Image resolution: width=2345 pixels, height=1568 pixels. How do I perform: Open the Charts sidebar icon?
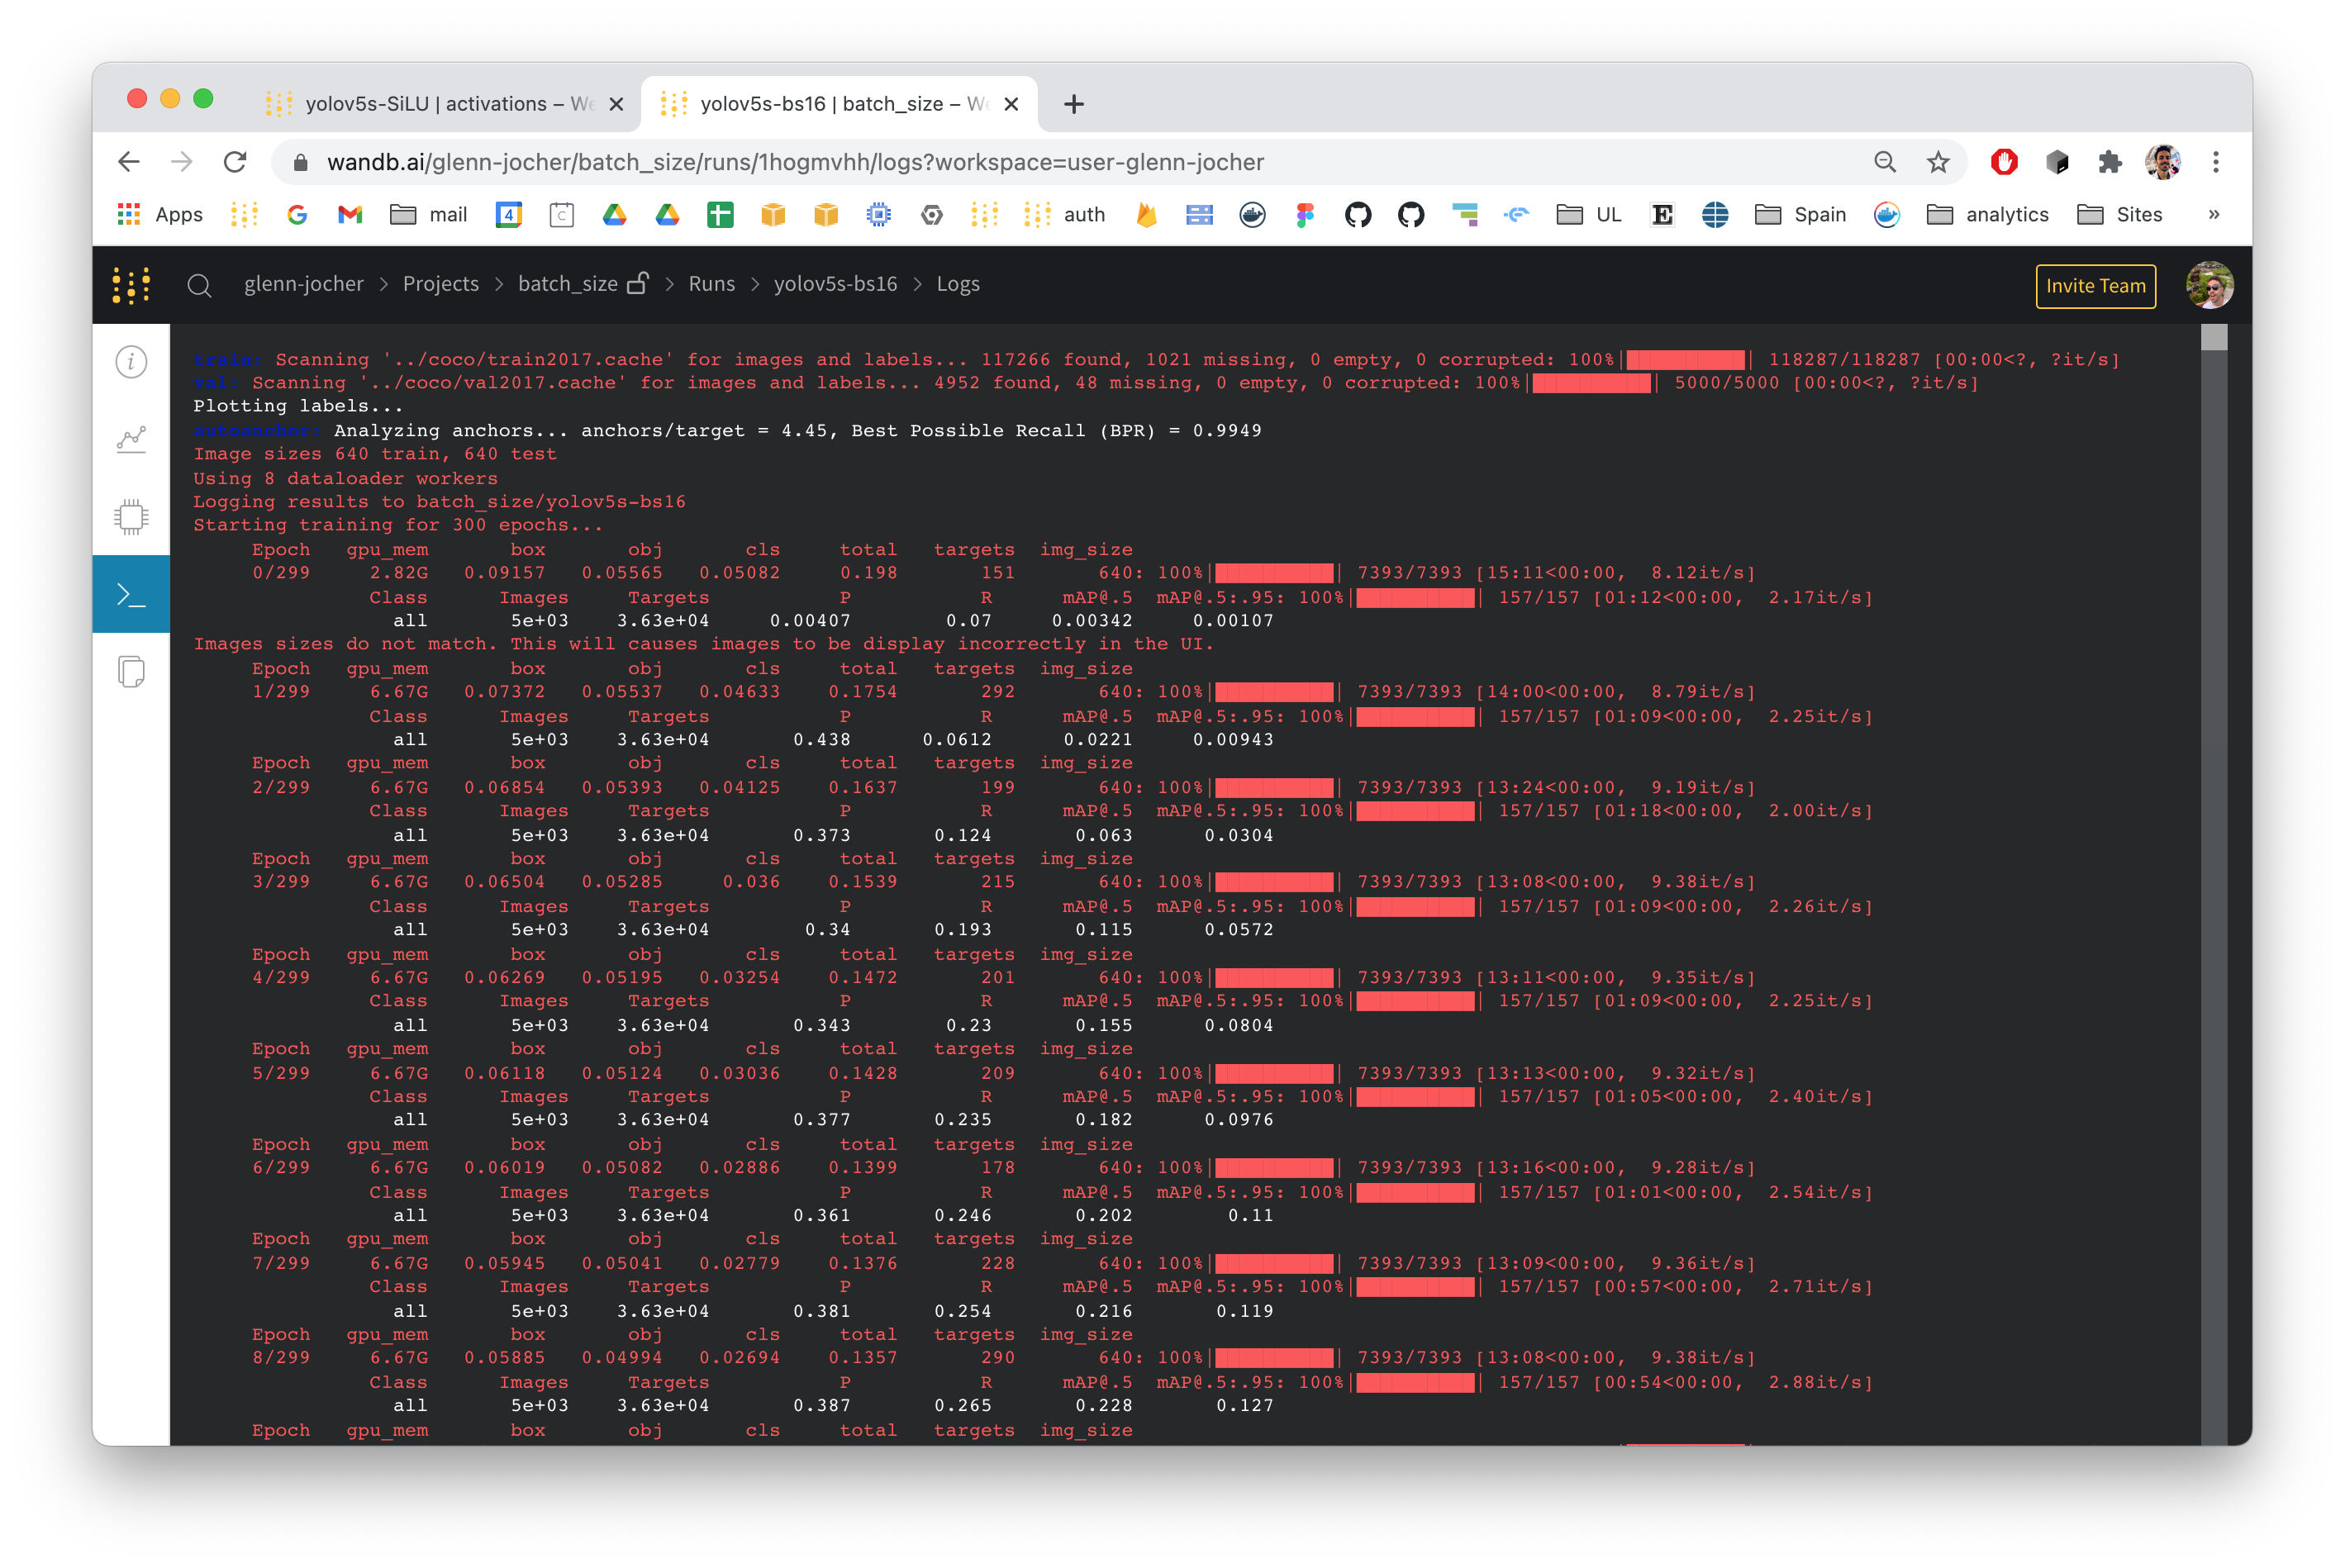131,440
